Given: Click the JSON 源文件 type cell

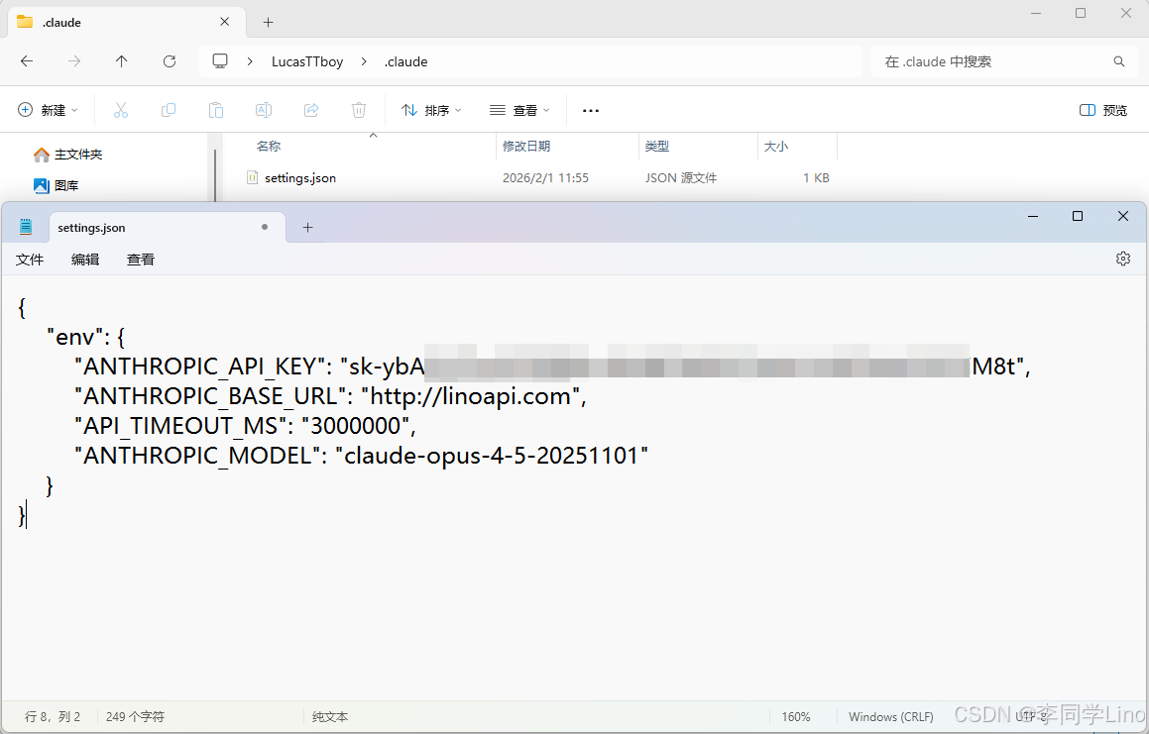Looking at the screenshot, I should [x=681, y=178].
